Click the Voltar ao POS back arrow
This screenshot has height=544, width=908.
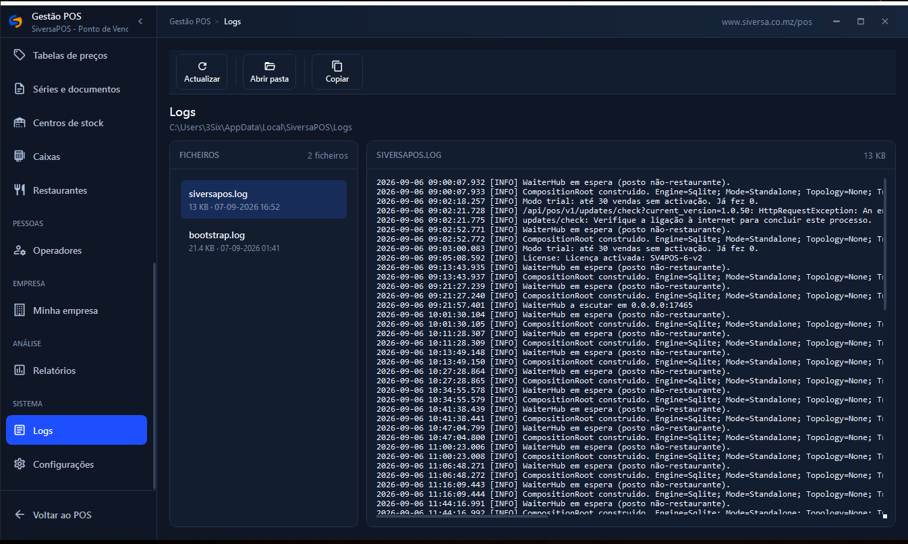point(20,515)
